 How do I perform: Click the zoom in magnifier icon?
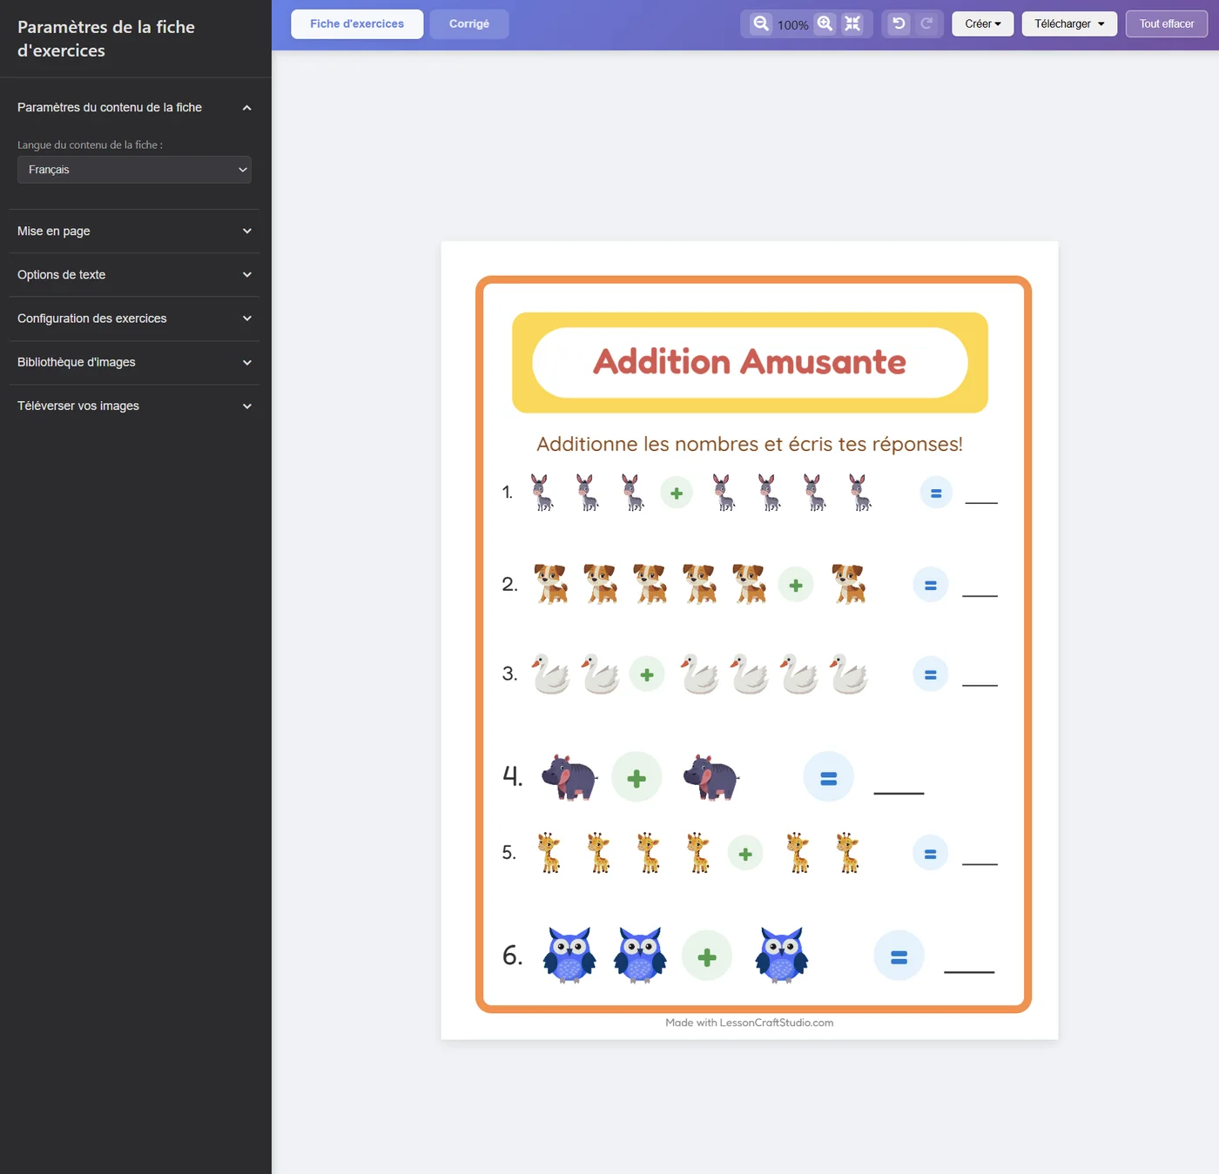click(x=825, y=23)
